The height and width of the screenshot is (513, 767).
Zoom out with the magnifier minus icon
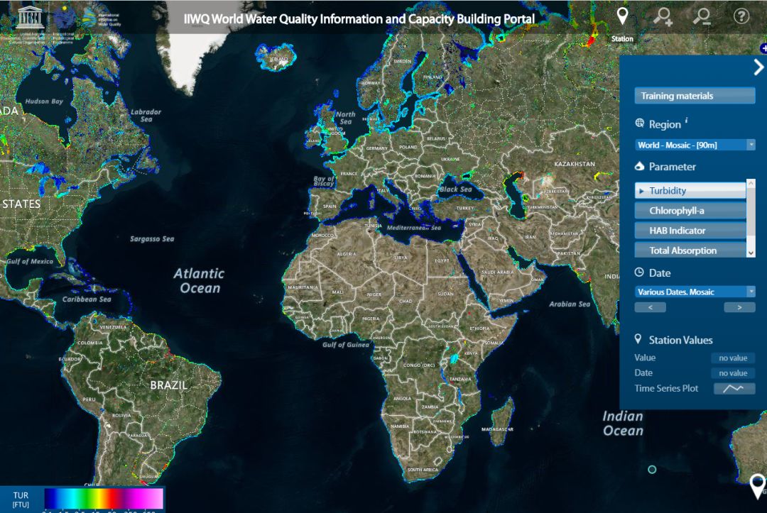click(x=702, y=16)
